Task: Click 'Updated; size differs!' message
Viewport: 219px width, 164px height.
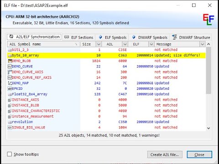Action: (177, 55)
